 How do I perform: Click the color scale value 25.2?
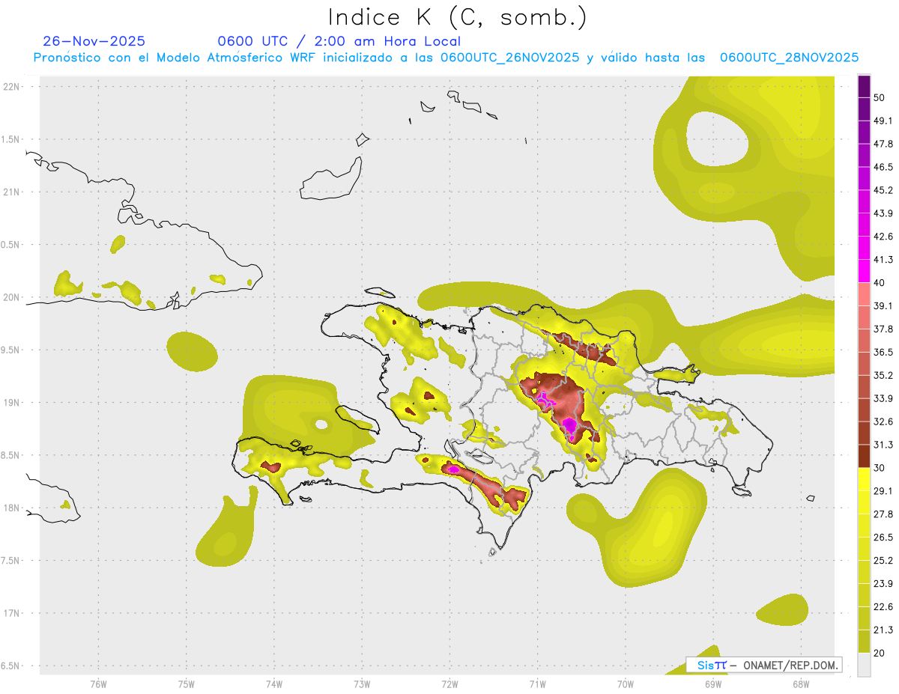pyautogui.click(x=883, y=561)
